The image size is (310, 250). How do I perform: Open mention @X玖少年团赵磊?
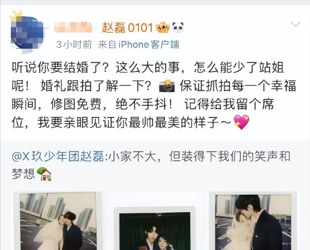click(58, 156)
